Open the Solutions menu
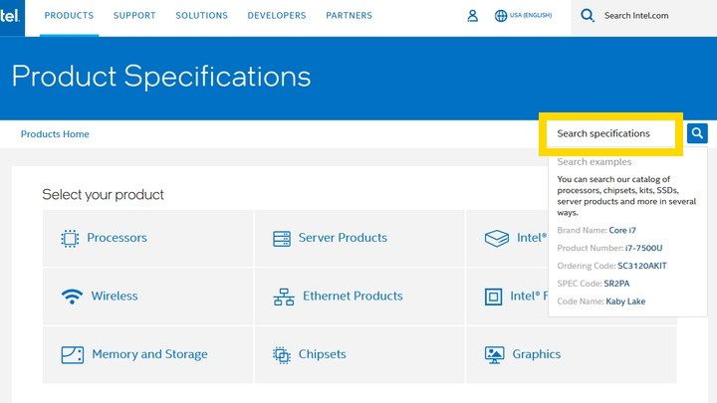This screenshot has height=403, width=717. (x=201, y=16)
